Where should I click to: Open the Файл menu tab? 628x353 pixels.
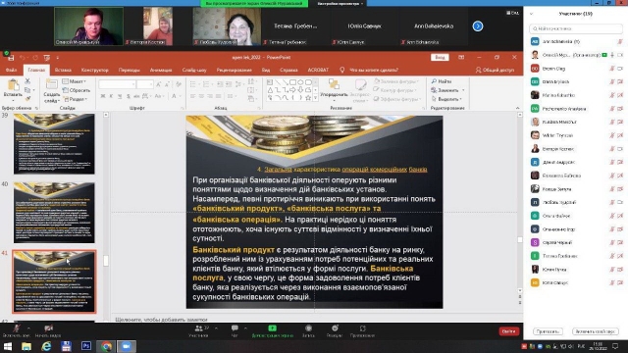pos(11,70)
